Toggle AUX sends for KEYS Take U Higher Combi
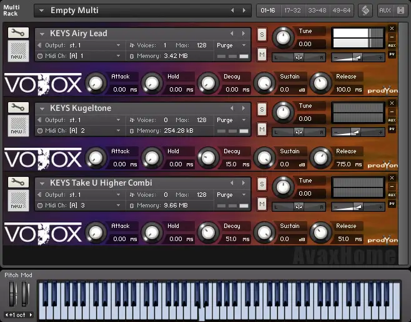The image size is (411, 322). coord(392,195)
